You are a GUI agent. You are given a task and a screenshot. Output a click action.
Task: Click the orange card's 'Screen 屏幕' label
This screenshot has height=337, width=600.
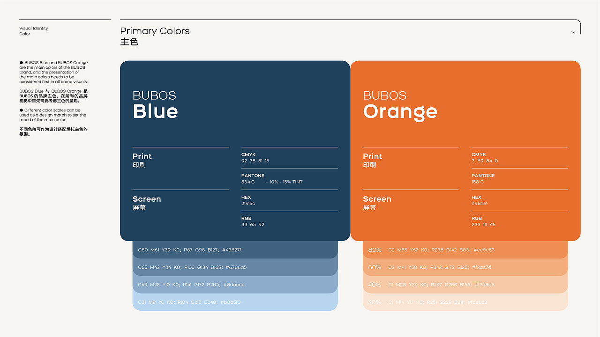[377, 203]
